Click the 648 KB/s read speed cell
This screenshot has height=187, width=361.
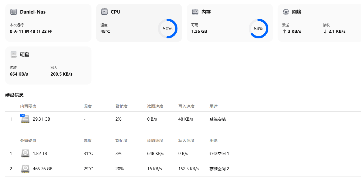coord(156,154)
